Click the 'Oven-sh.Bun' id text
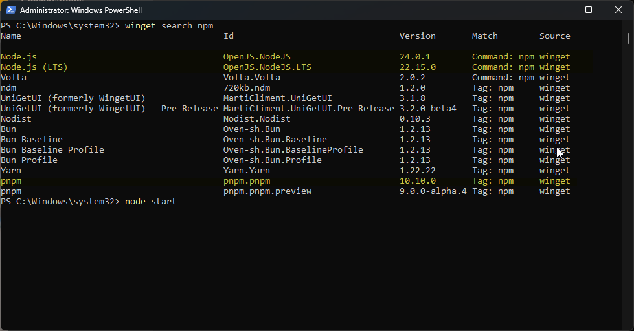 tap(252, 129)
